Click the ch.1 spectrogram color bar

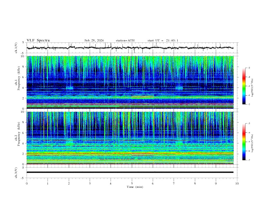click(x=244, y=86)
